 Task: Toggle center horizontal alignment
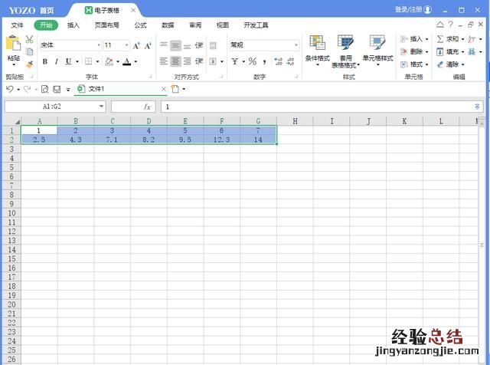pyautogui.click(x=175, y=61)
